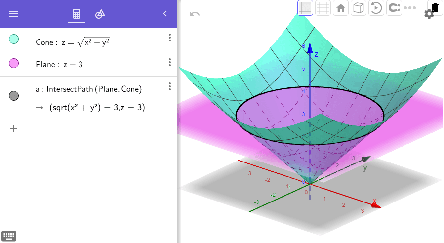Show more style bar options
This screenshot has width=444, height=243.
tap(410, 8)
